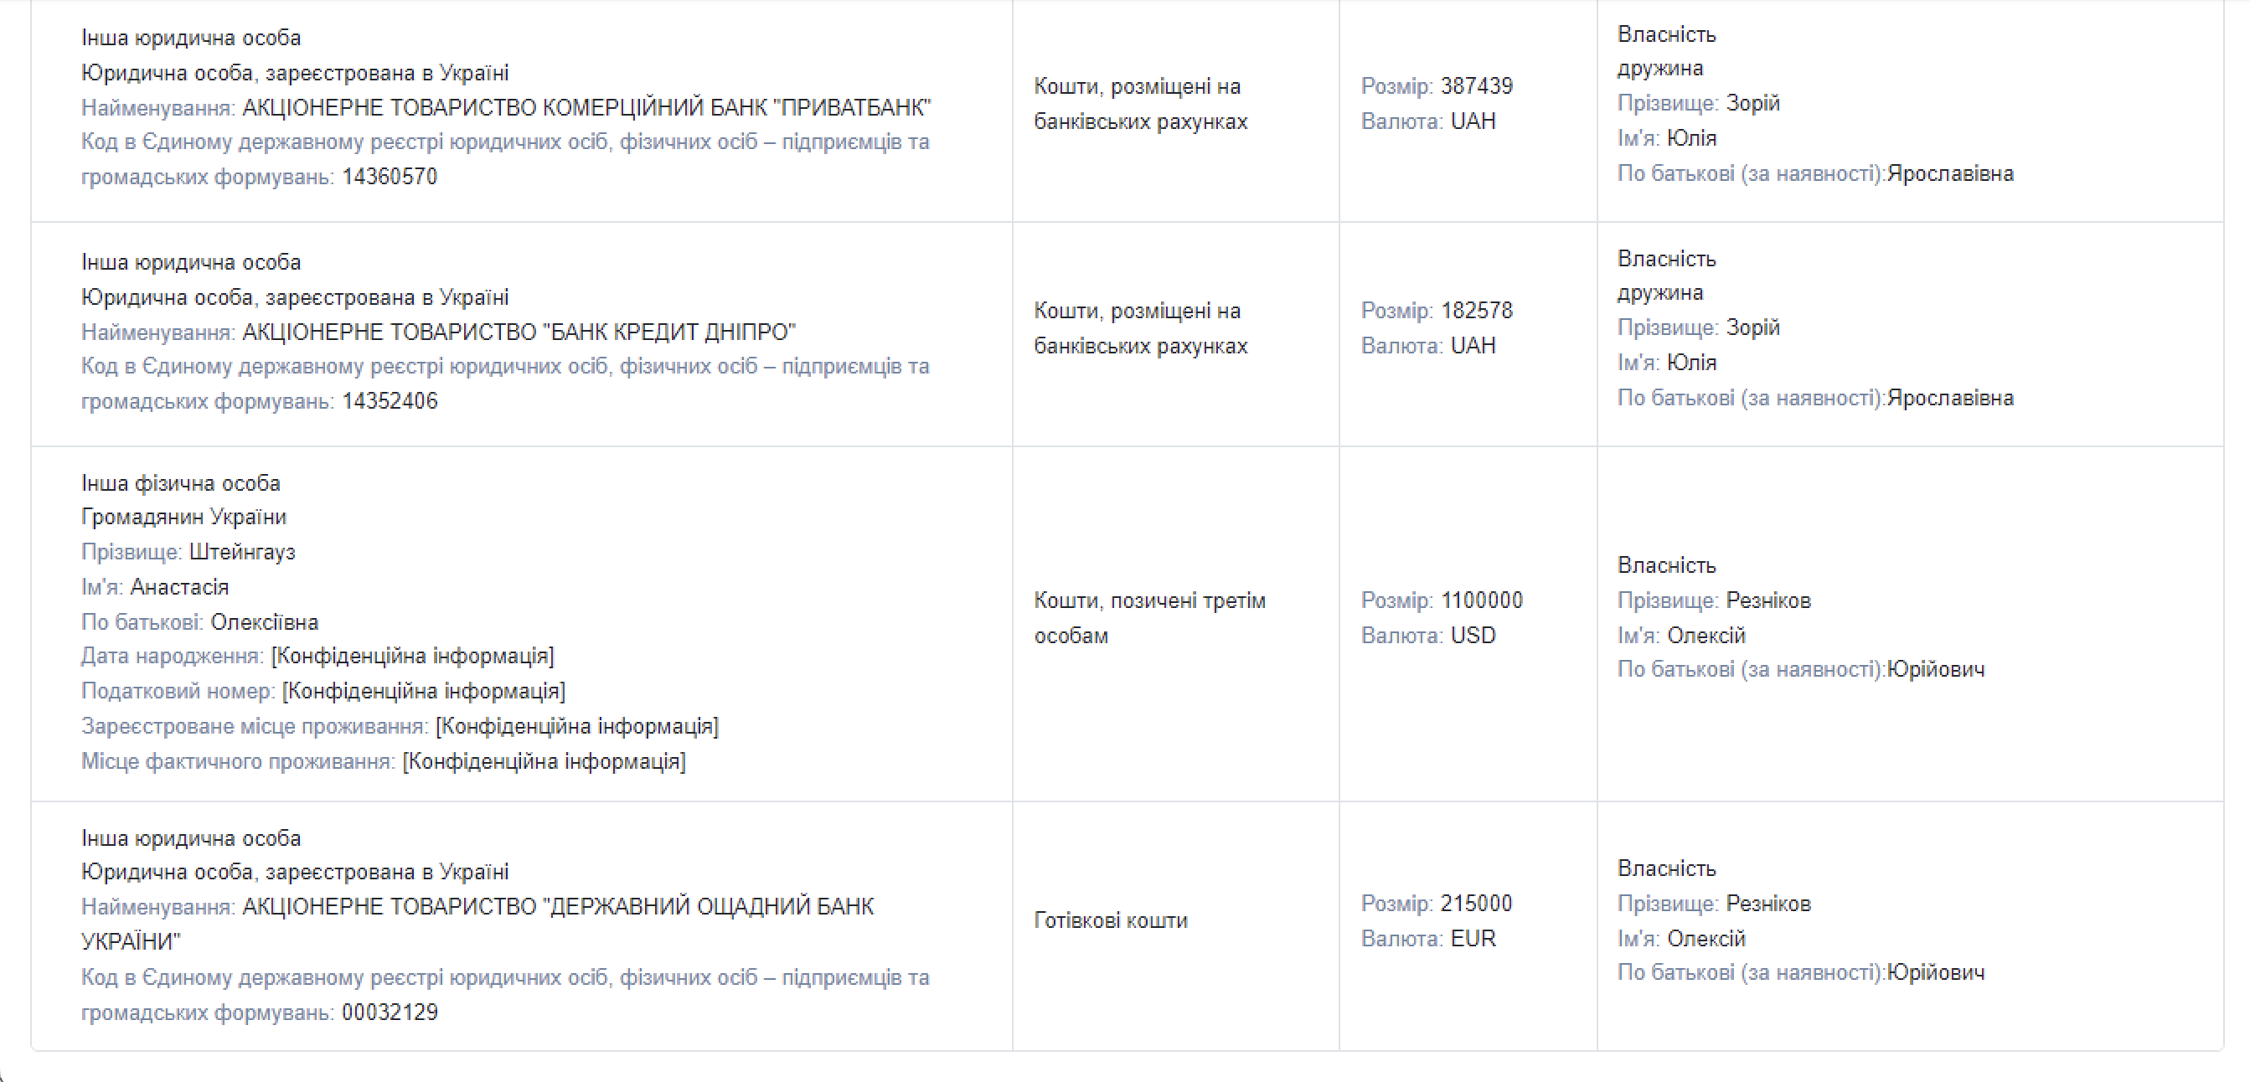This screenshot has height=1082, width=2250.
Task: Click the registry code 14352406
Action: 390,401
